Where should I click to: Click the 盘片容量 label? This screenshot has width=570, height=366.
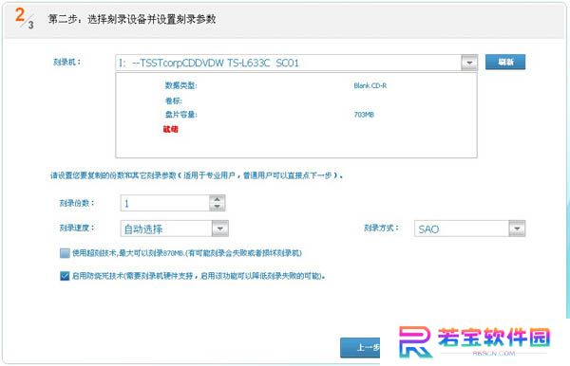[x=181, y=115]
